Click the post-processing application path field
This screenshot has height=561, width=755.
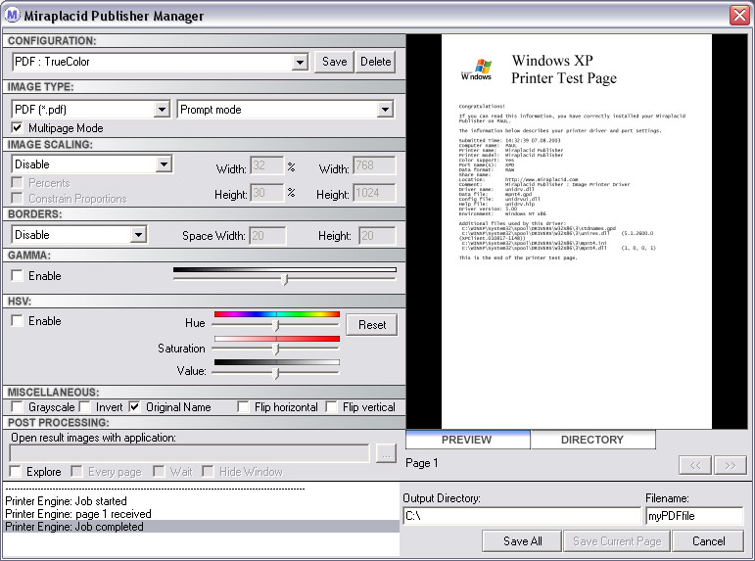click(x=189, y=453)
